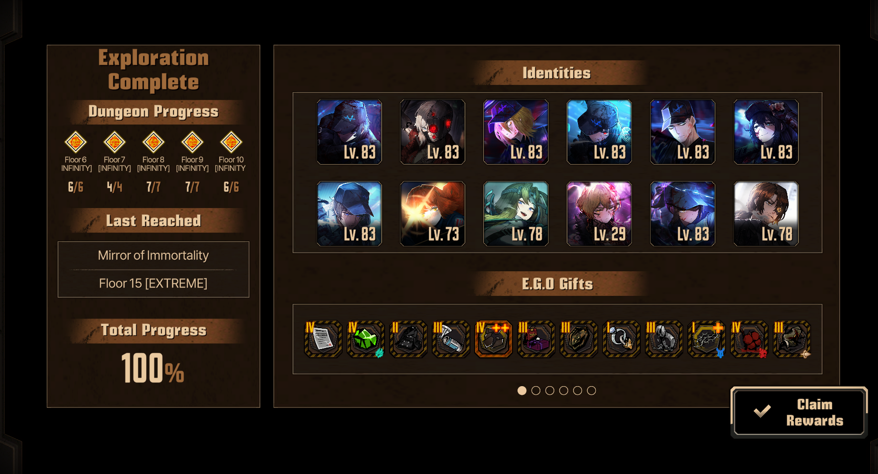Image resolution: width=878 pixels, height=474 pixels.
Task: Jump to last gifts page indicator dot
Action: tap(591, 390)
